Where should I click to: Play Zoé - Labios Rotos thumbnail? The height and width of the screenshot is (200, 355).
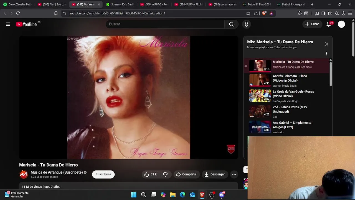click(x=260, y=112)
